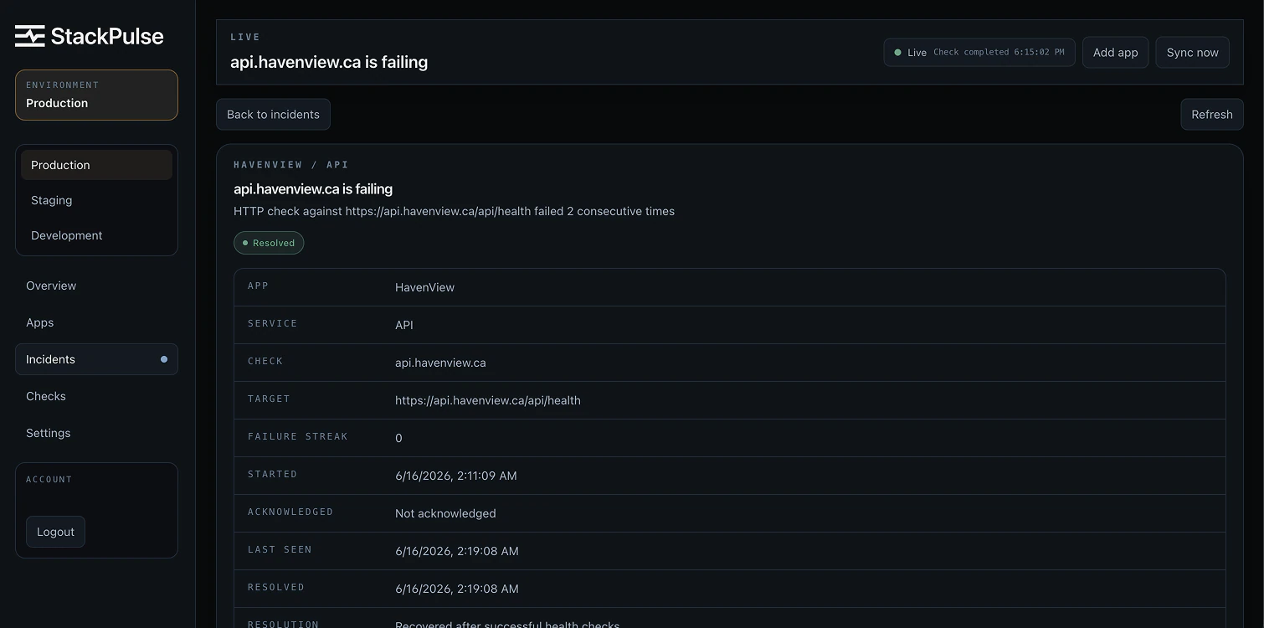This screenshot has width=1264, height=628.
Task: Open the Incidents section
Action: point(96,359)
